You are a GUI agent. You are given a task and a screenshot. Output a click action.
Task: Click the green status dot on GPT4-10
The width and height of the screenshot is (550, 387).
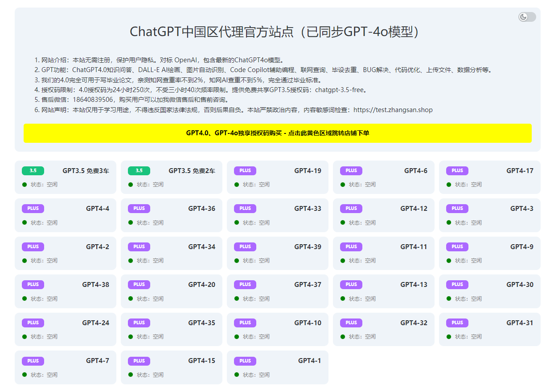(237, 336)
